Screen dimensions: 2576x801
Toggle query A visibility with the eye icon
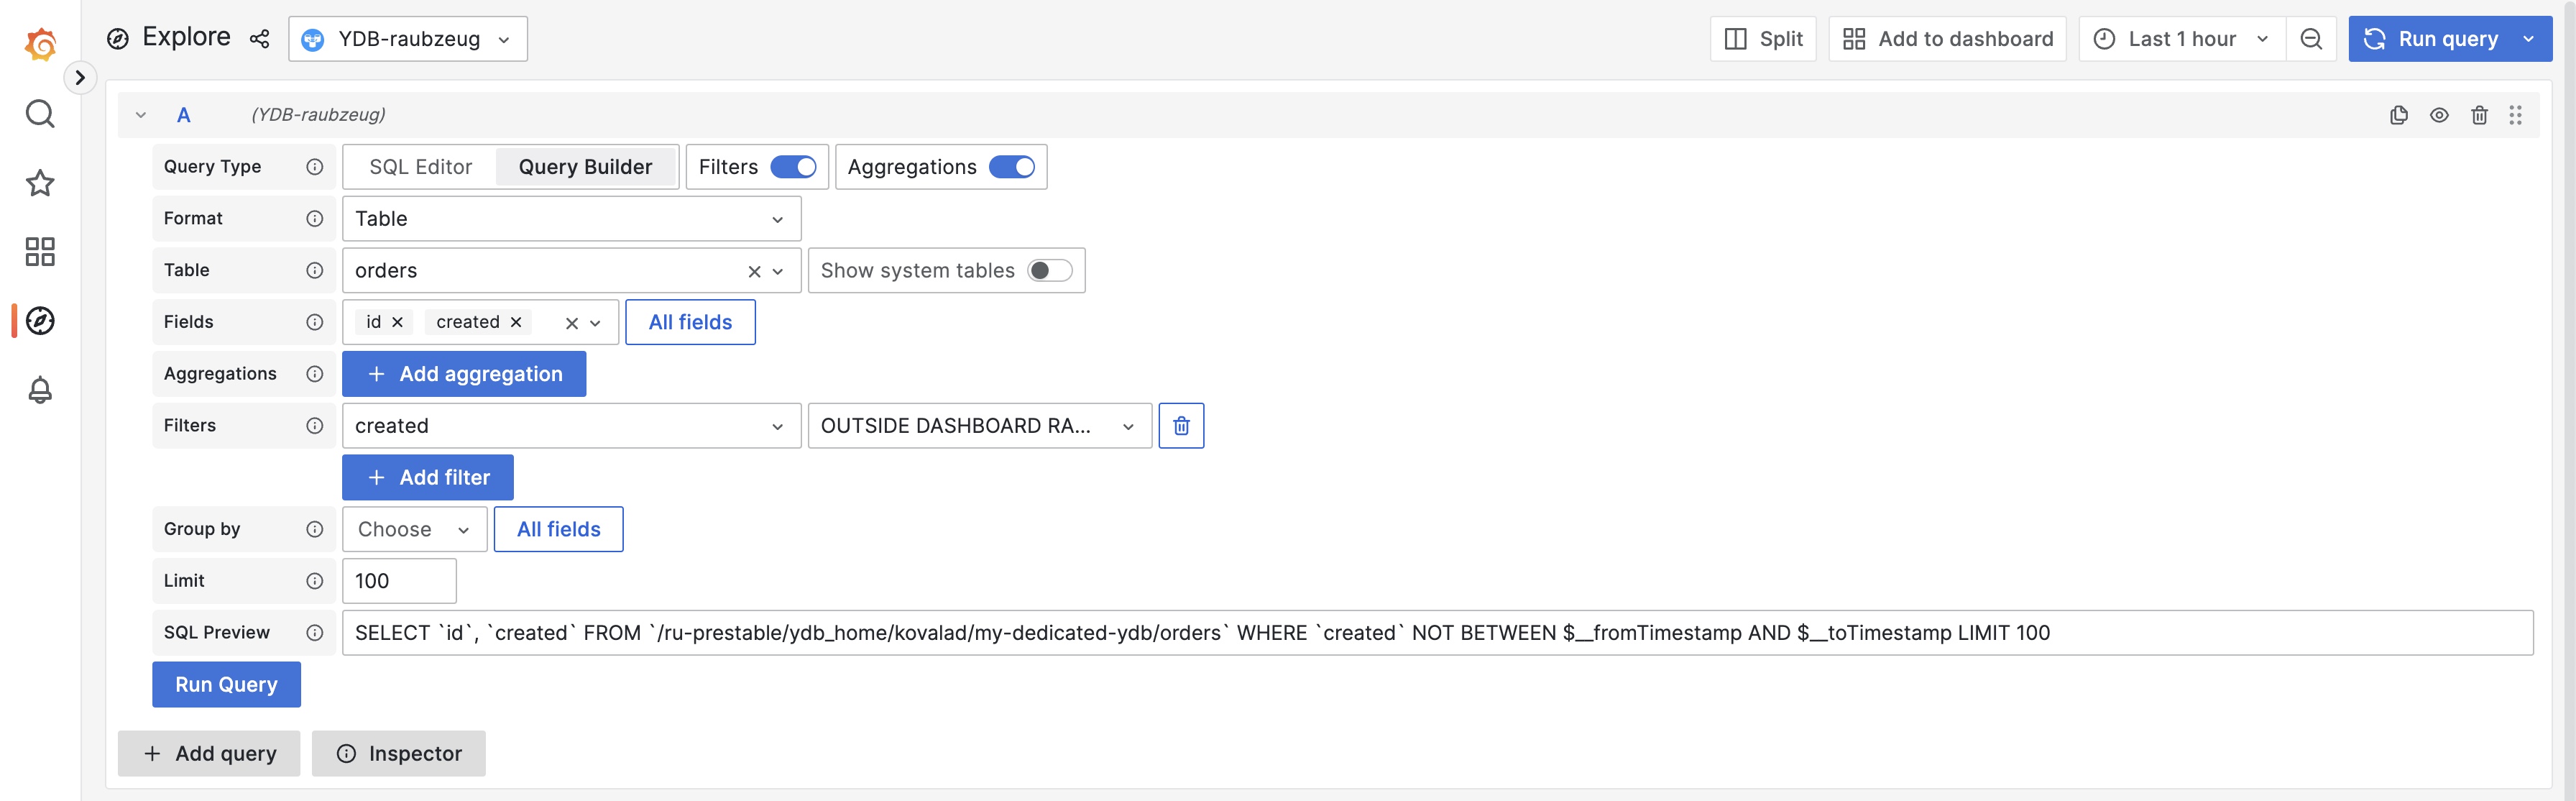click(2439, 114)
